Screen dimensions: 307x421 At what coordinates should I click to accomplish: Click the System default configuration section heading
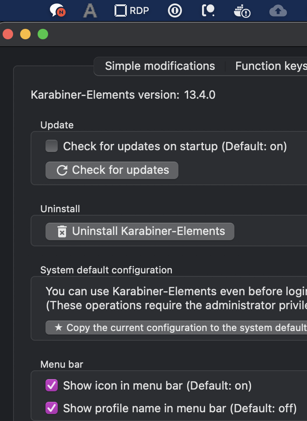[x=106, y=270]
